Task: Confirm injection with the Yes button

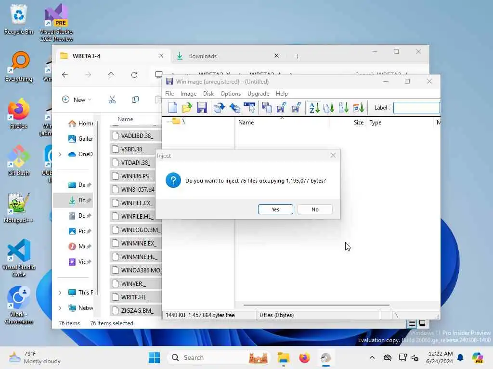Action: [275, 209]
